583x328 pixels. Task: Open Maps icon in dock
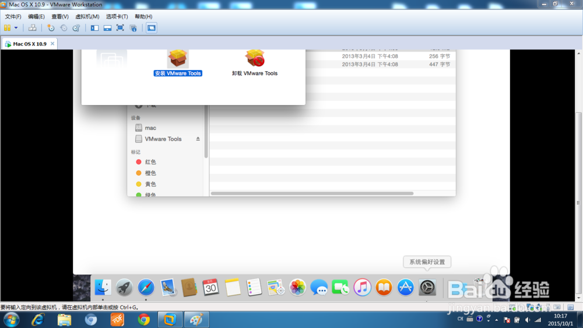pos(276,287)
